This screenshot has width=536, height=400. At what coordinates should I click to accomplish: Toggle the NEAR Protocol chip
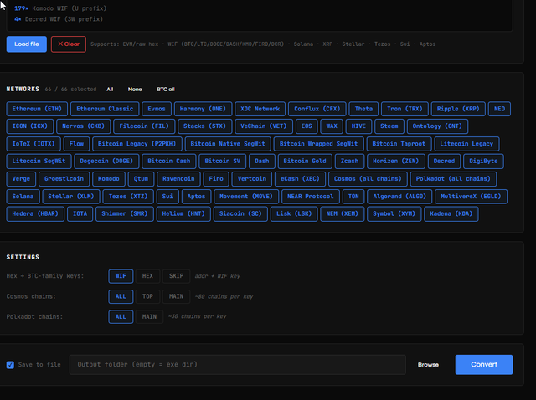pos(310,197)
